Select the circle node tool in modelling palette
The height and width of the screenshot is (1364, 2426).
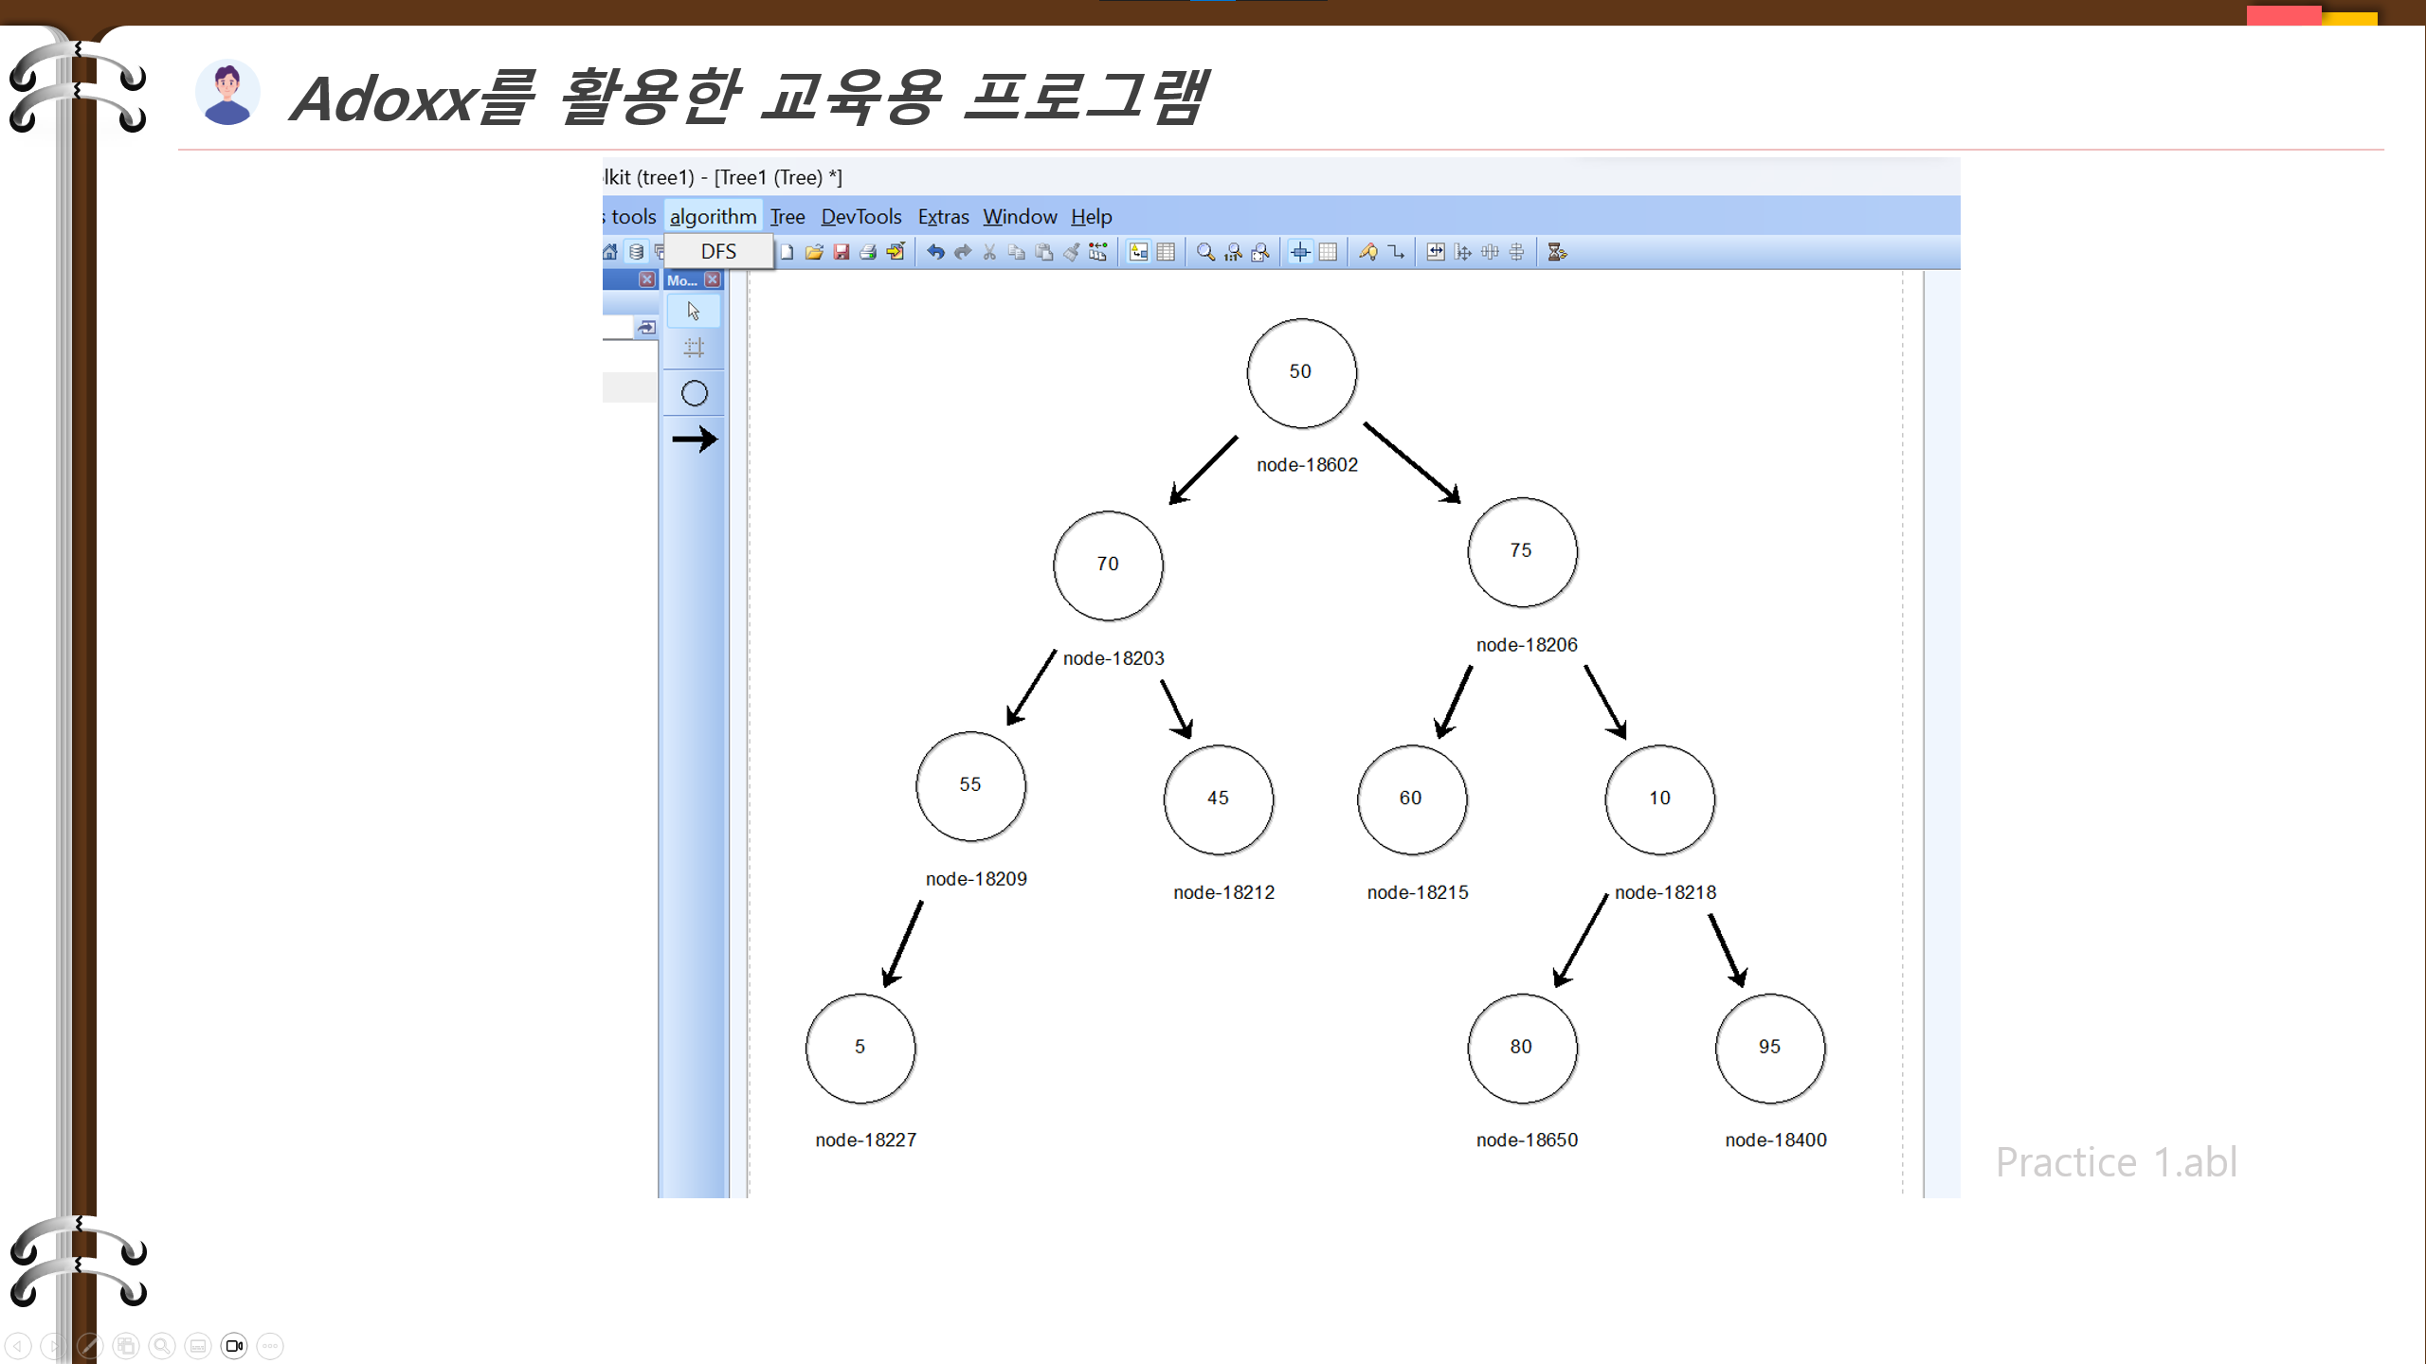(x=695, y=393)
